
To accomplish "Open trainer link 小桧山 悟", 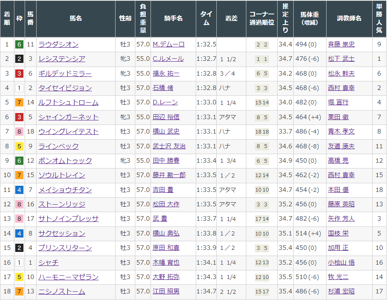I will 341,263.
